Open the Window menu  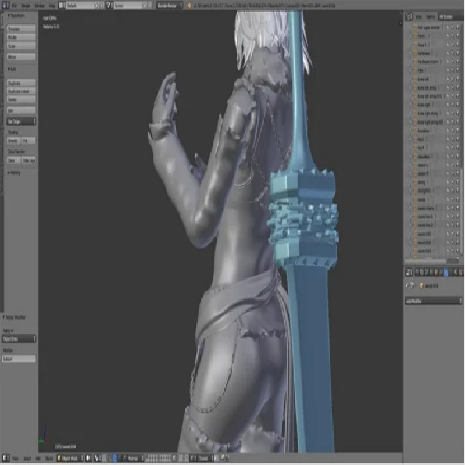[x=40, y=6]
